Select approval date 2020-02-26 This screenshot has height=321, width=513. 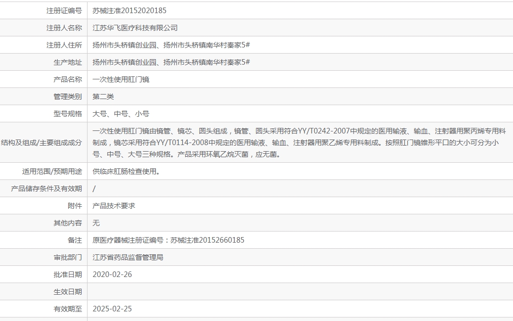112,274
